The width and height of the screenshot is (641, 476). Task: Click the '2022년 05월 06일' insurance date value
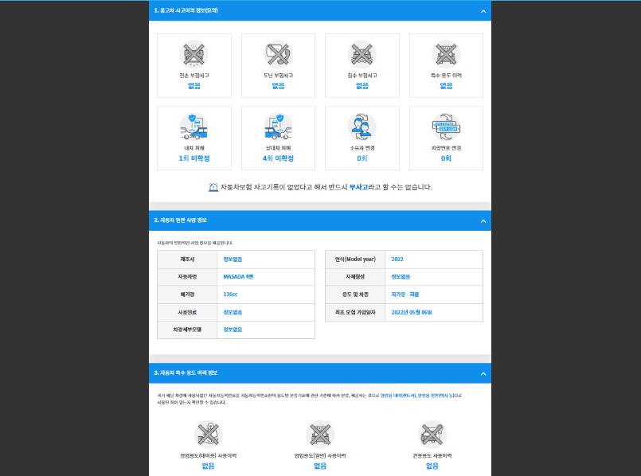(412, 312)
